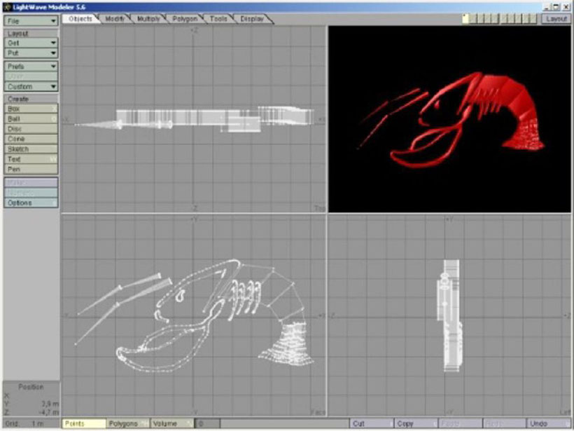Open the Get dropdown under Layout
This screenshot has width=574, height=431.
[31, 43]
